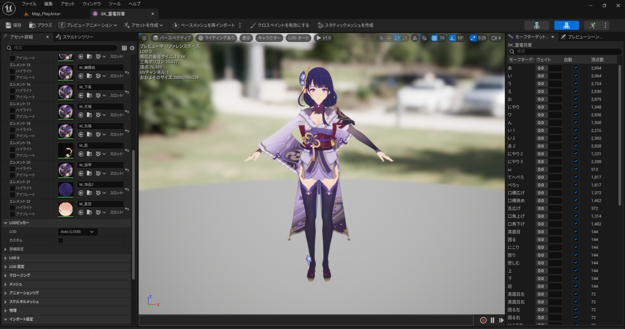Focus the morph target search field
625x329 pixels.
click(565, 51)
